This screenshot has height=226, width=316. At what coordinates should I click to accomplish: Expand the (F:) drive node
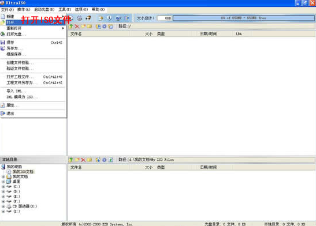tap(3, 201)
